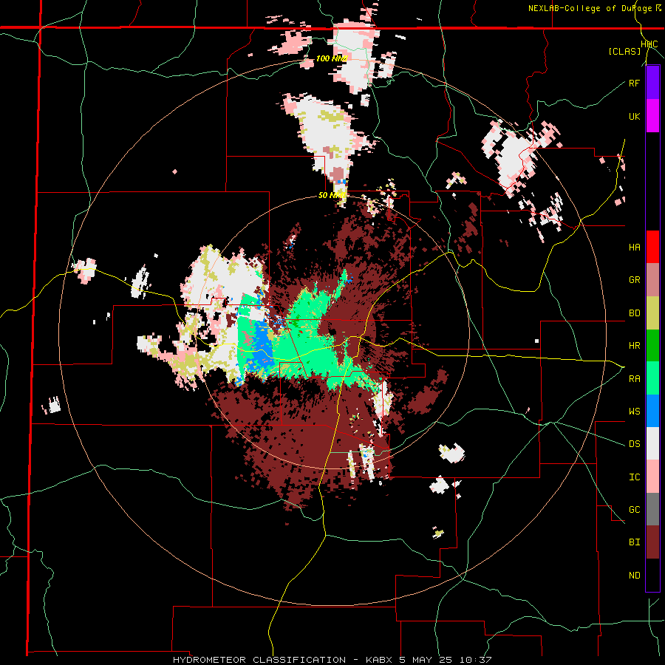The image size is (665, 665).
Task: Click the 'RA' legend label
Action: point(634,379)
